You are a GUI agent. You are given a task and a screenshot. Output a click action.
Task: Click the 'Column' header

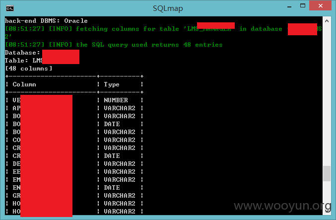coord(24,84)
